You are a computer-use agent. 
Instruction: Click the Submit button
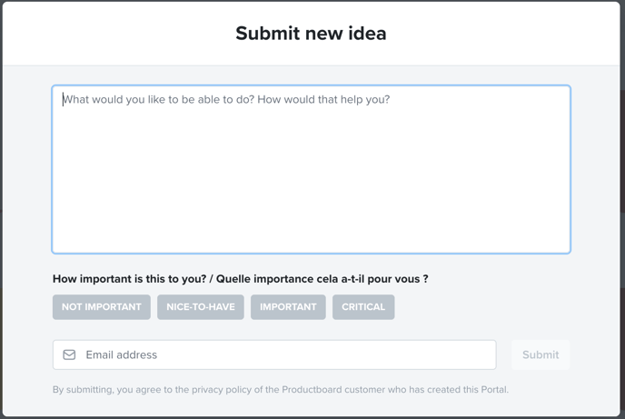(541, 354)
